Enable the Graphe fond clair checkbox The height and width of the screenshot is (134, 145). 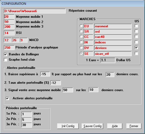pyautogui.click(x=6, y=60)
